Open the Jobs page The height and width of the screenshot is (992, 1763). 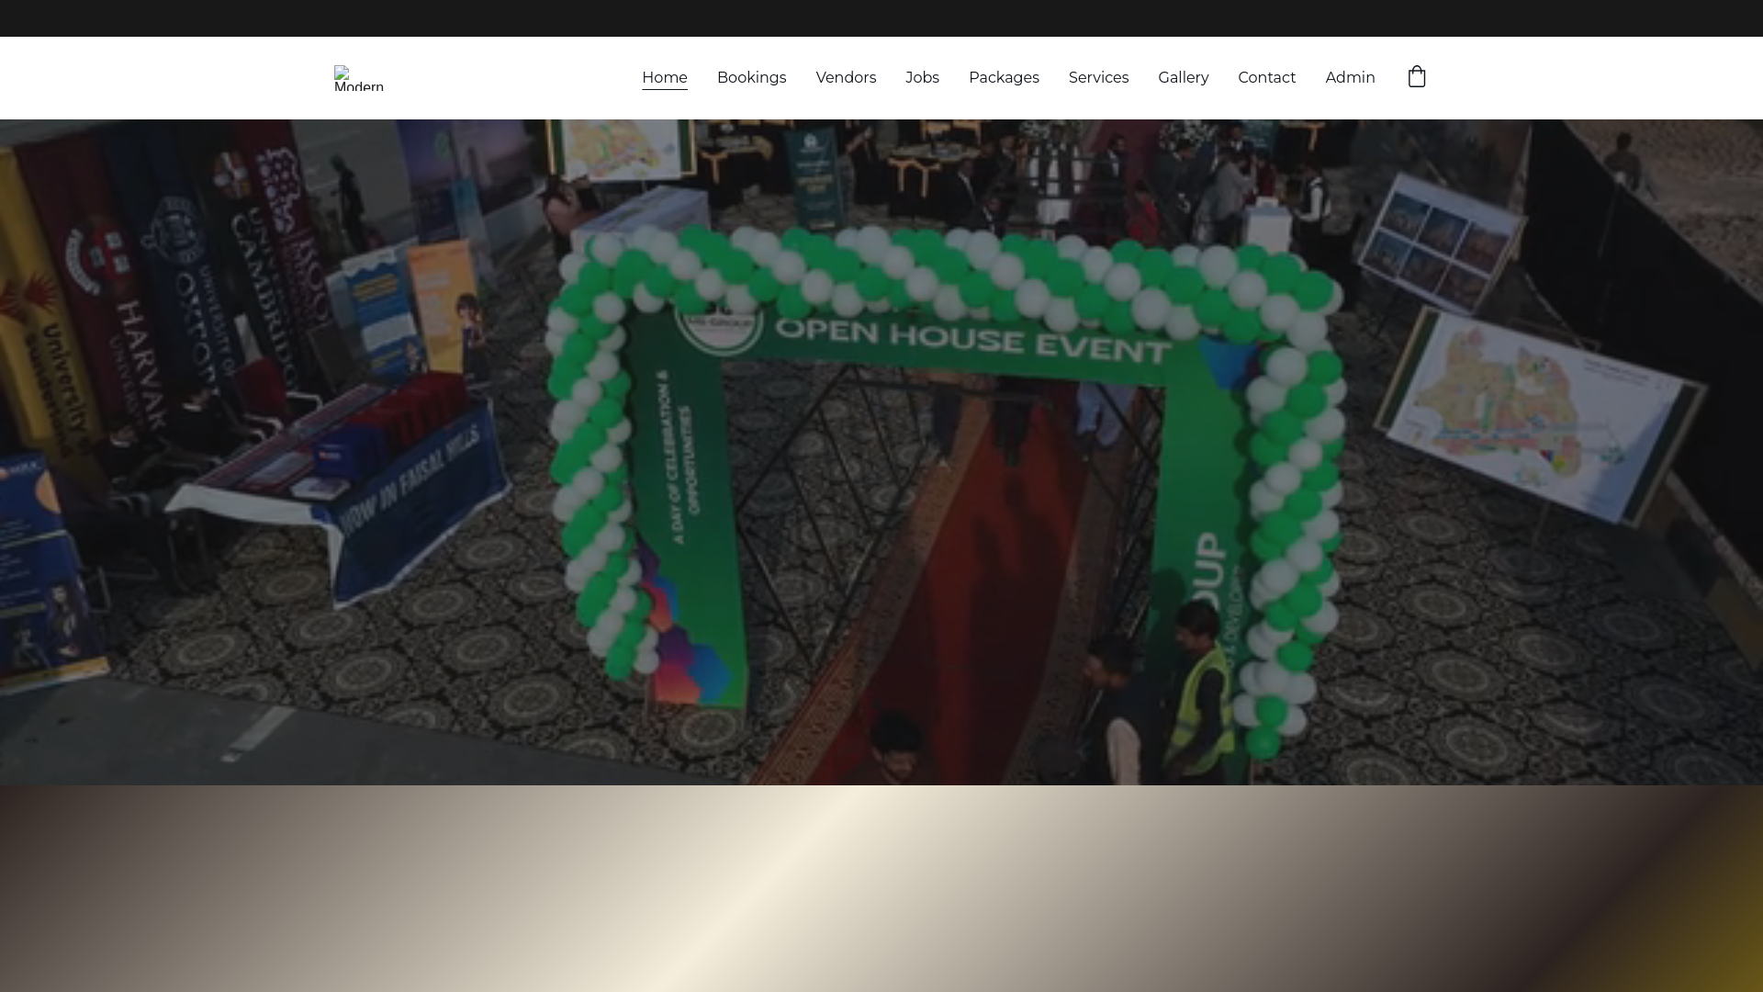click(x=922, y=78)
